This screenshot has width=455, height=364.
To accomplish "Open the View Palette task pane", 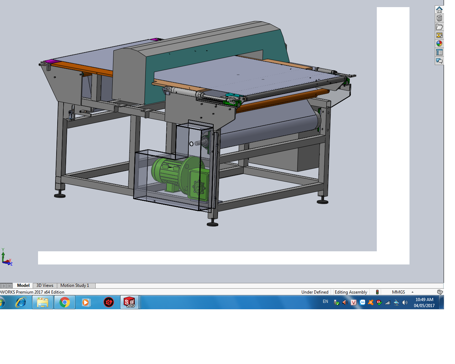I will tap(439, 35).
